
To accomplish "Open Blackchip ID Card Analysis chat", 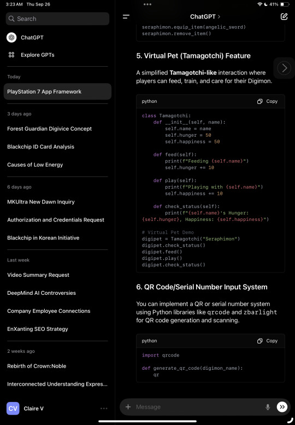I will 40,147.
